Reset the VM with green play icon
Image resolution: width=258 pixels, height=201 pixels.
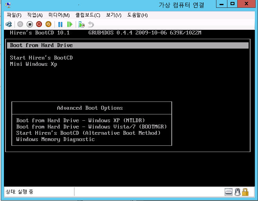click(x=70, y=25)
